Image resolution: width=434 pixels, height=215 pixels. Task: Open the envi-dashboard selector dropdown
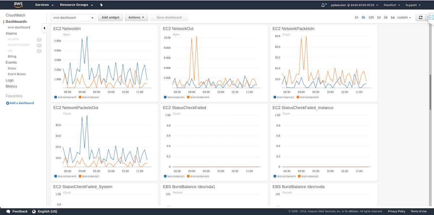pyautogui.click(x=73, y=17)
